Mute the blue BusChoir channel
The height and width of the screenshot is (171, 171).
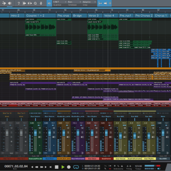coord(54,128)
